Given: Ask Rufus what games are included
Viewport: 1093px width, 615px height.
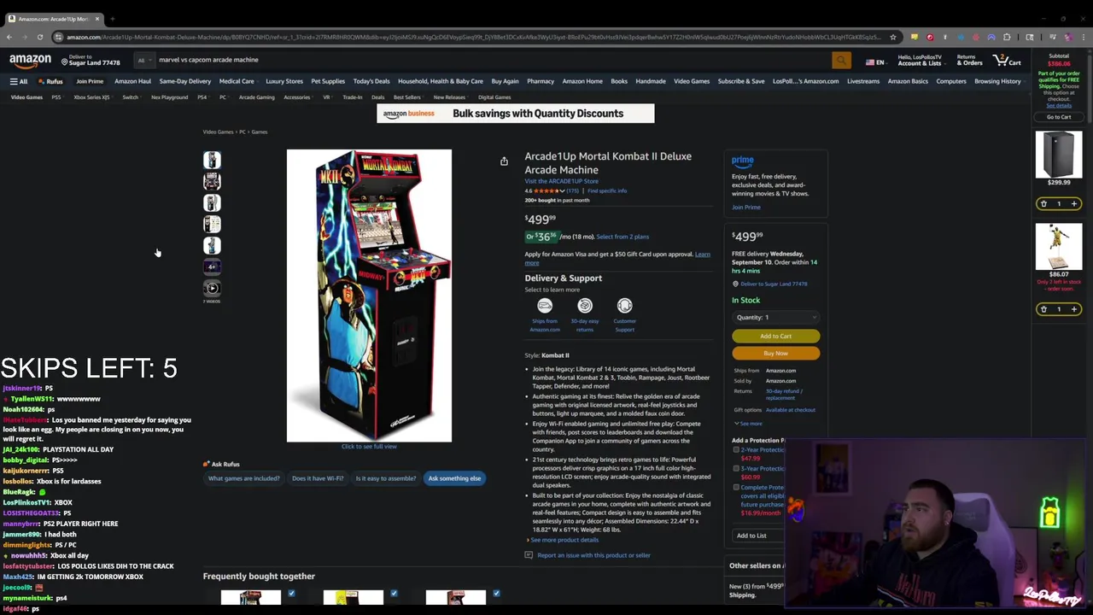Looking at the screenshot, I should click(243, 478).
